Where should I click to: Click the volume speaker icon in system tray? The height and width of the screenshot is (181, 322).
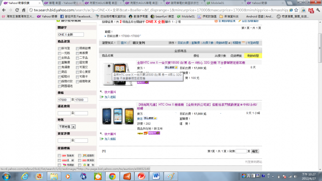pos(295,176)
